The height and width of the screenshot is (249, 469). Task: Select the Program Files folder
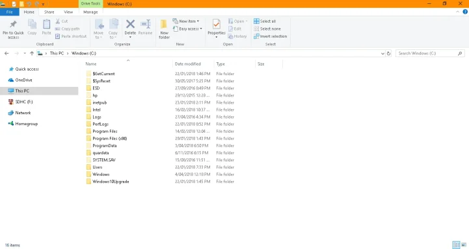coord(105,131)
